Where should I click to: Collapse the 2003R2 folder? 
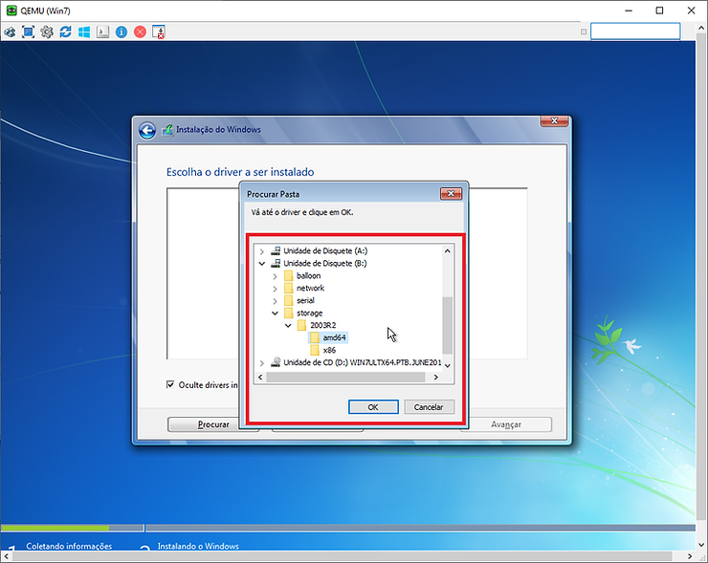coord(288,325)
